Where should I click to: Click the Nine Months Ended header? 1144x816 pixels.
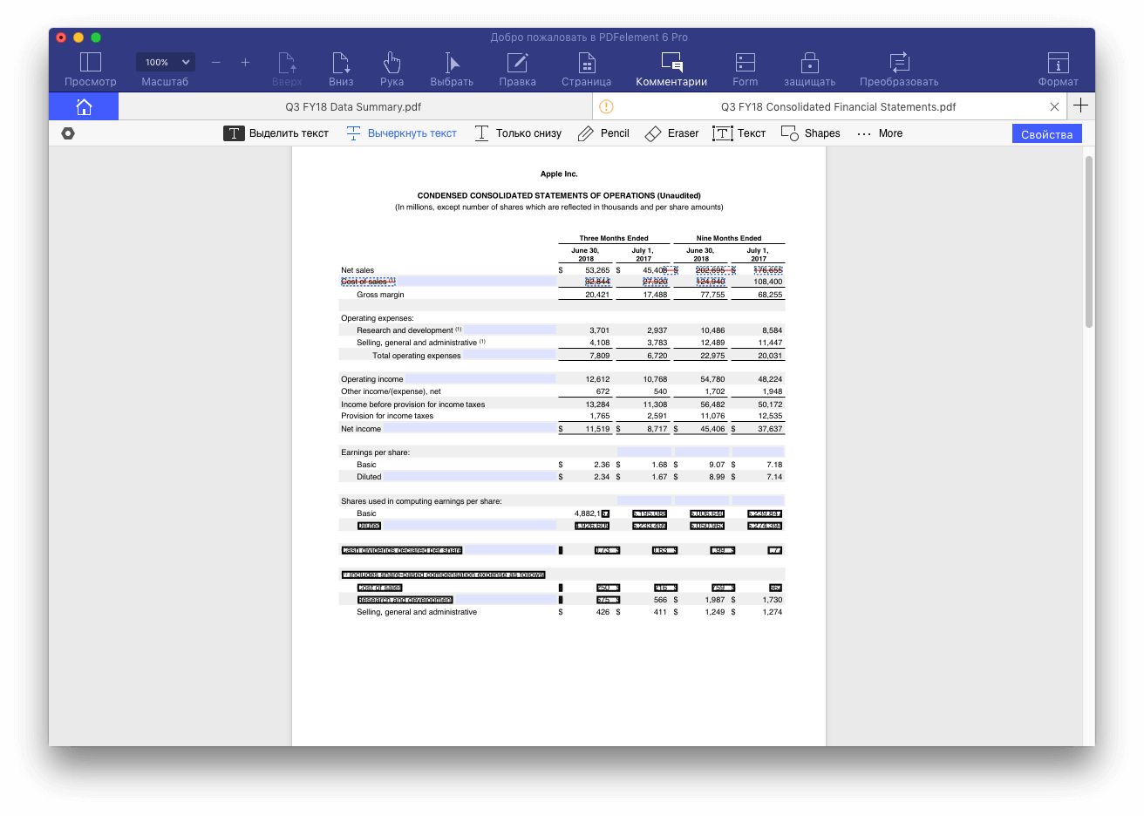(x=729, y=238)
